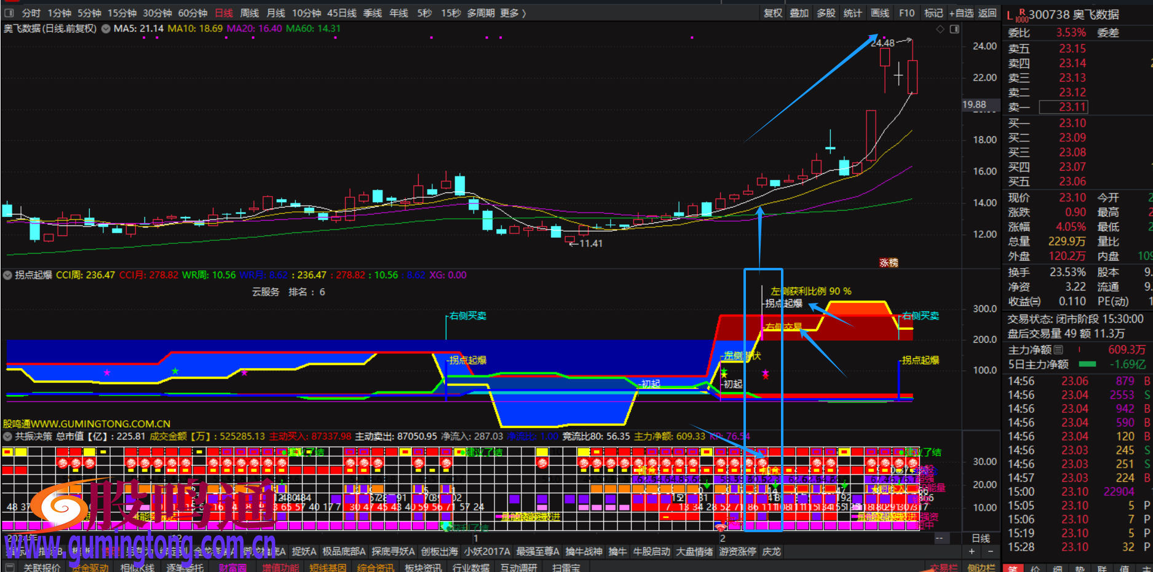Click the 涨榜 marker on the chart
1153x572 pixels.
889,262
